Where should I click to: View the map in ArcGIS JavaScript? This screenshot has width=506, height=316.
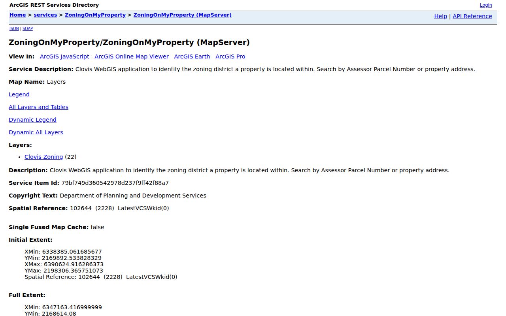coord(64,56)
